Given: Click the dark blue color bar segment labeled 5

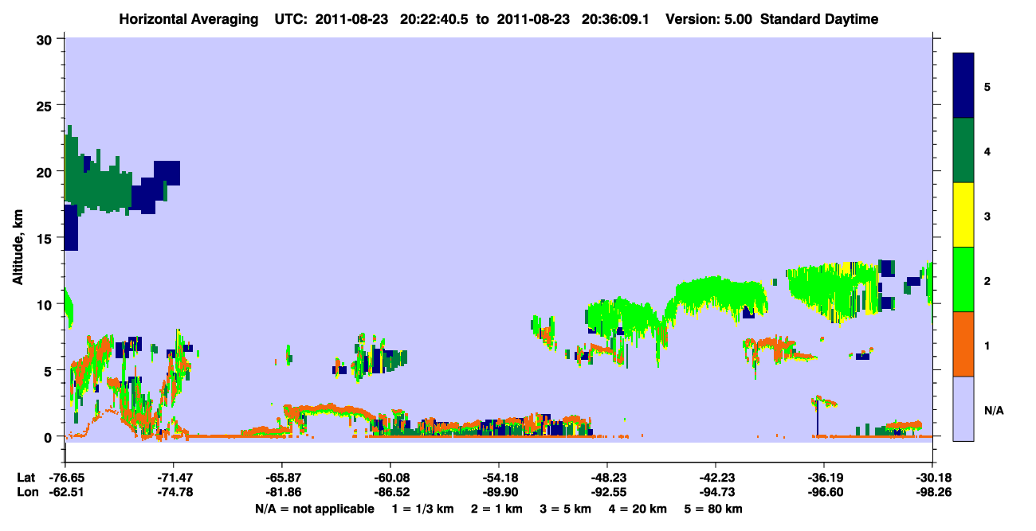Looking at the screenshot, I should [x=963, y=86].
